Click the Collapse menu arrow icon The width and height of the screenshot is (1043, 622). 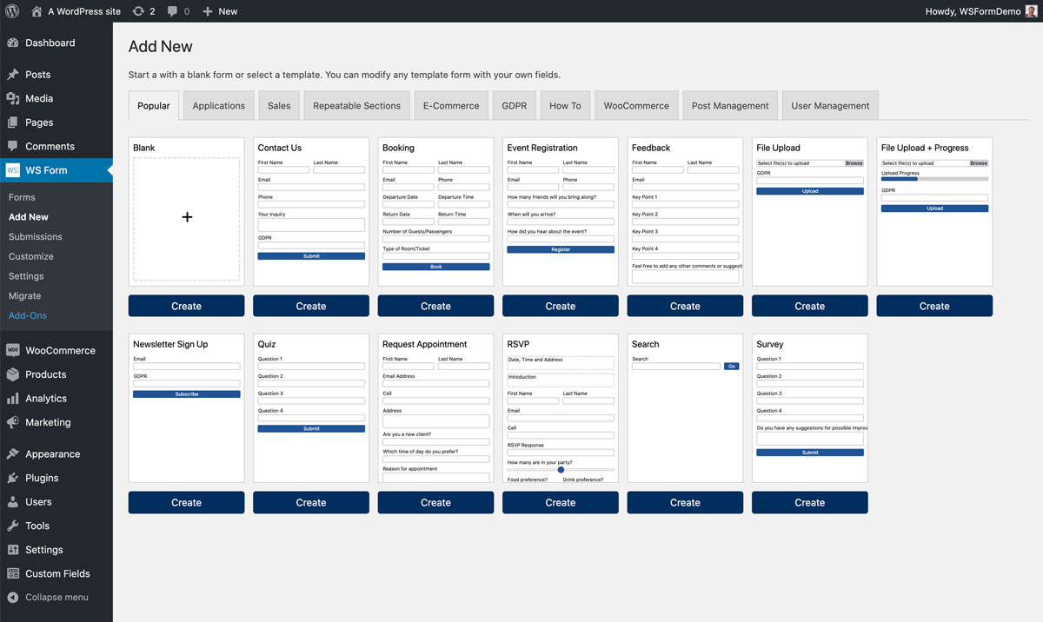(13, 598)
